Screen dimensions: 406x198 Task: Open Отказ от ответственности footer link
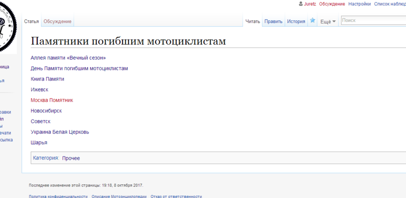click(x=176, y=196)
